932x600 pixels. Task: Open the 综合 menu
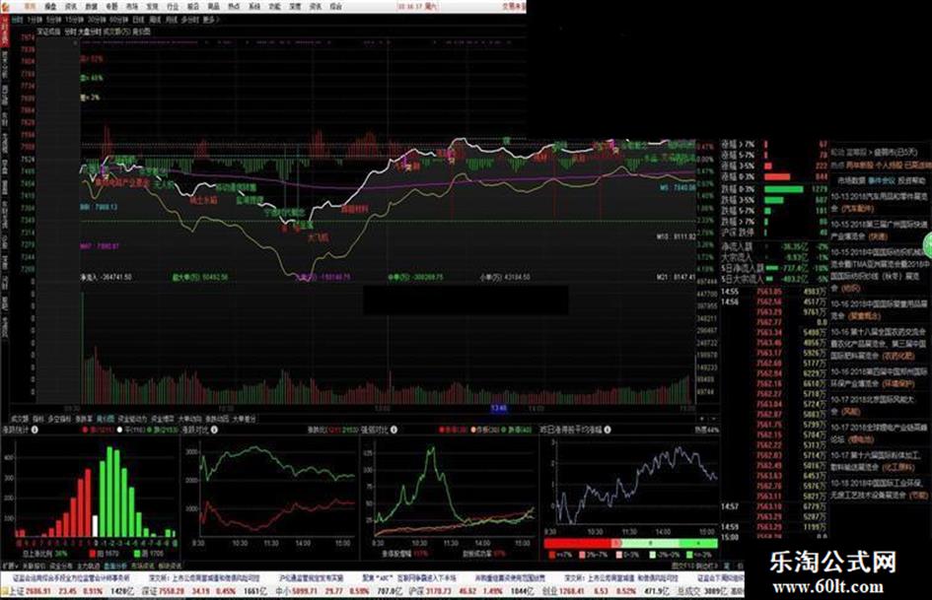[x=336, y=7]
